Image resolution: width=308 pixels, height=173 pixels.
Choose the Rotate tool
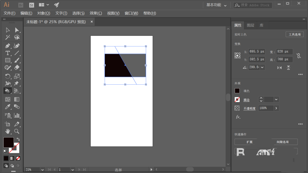click(x=8, y=76)
